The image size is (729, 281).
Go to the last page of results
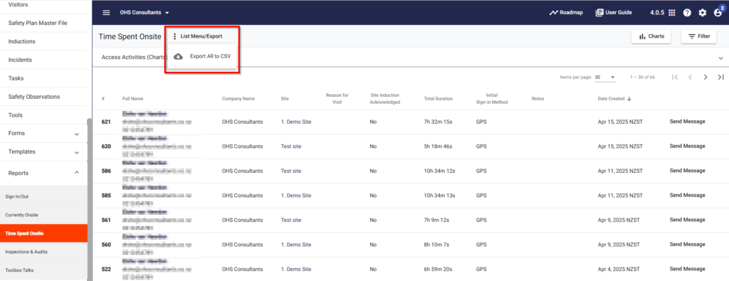tap(720, 77)
